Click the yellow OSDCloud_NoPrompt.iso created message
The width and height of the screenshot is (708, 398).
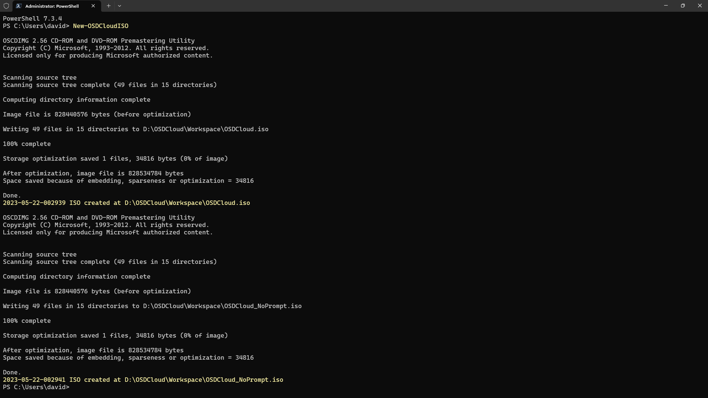(x=143, y=380)
